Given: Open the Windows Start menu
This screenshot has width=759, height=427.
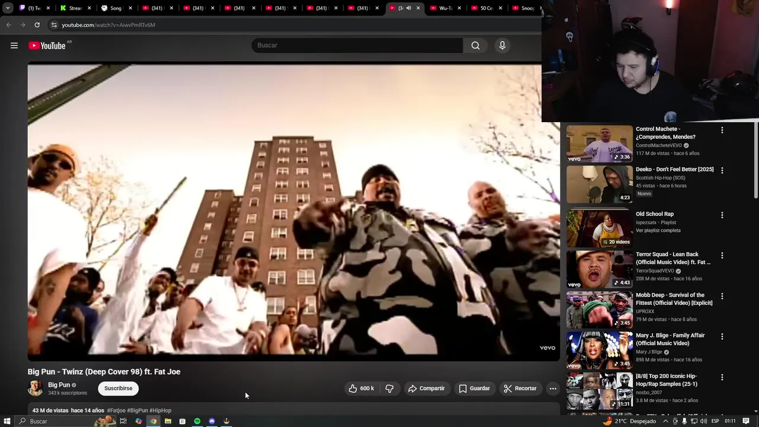Looking at the screenshot, I should (7, 421).
